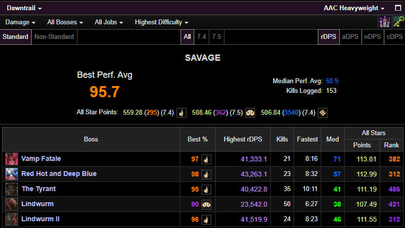
Task: Click Red Hot and Deep Blue best 98
Action: click(195, 174)
